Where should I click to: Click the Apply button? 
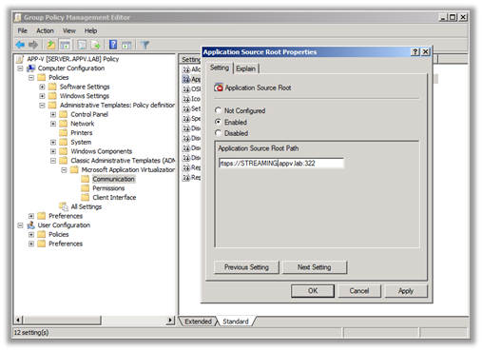(x=406, y=291)
